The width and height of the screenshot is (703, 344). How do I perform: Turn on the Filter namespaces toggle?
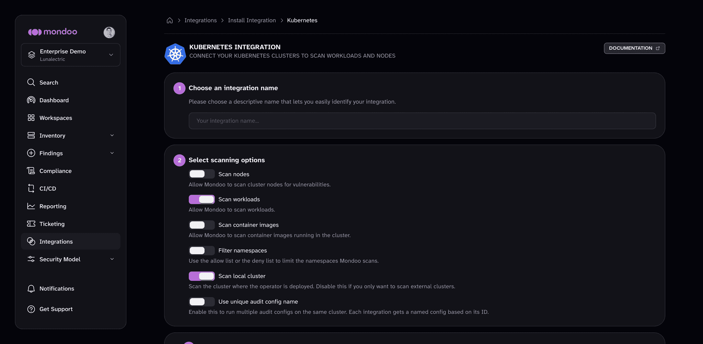[x=202, y=251]
